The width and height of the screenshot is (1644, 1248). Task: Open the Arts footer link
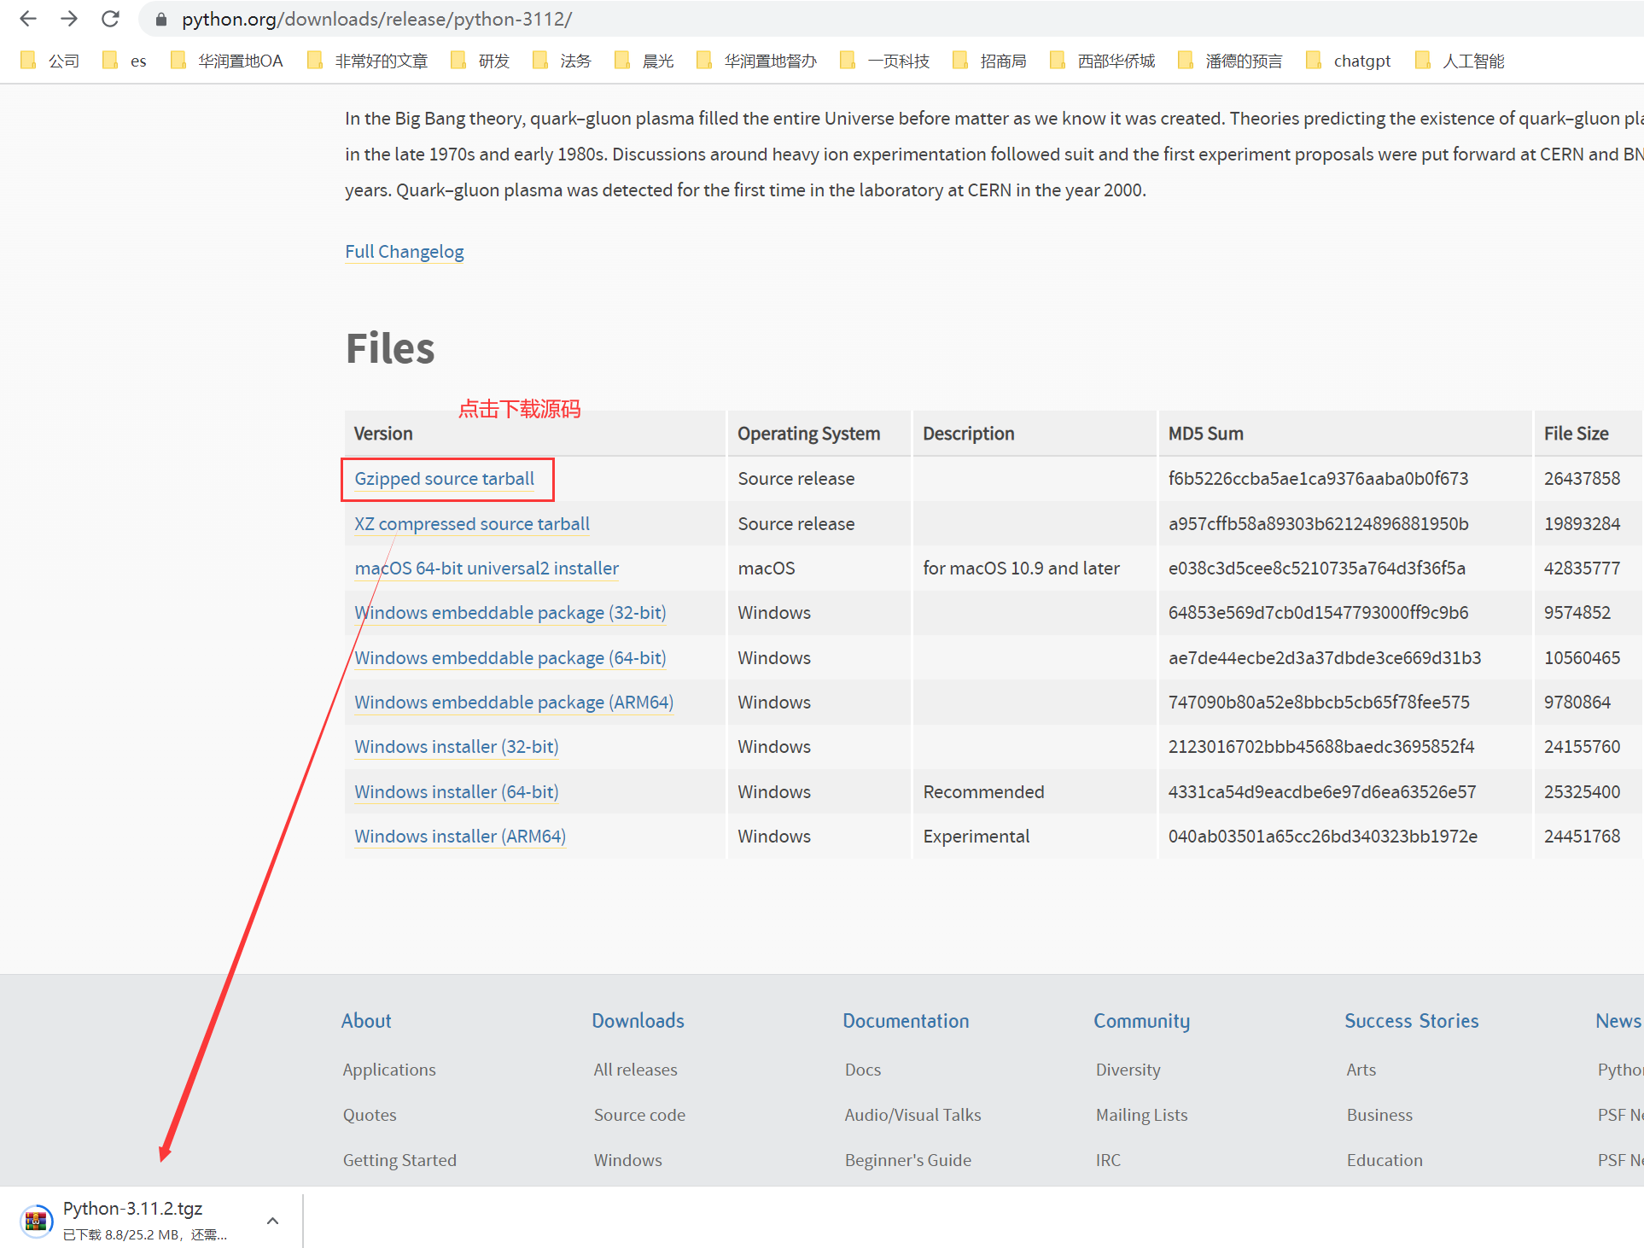(x=1361, y=1070)
